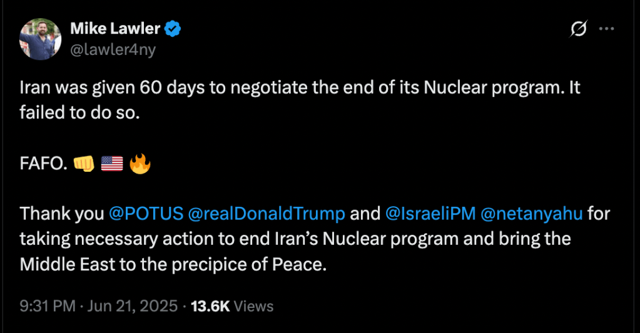Screen dimensions: 640x333
Task: Click the blue verified checkmark badge
Action: coord(173,29)
